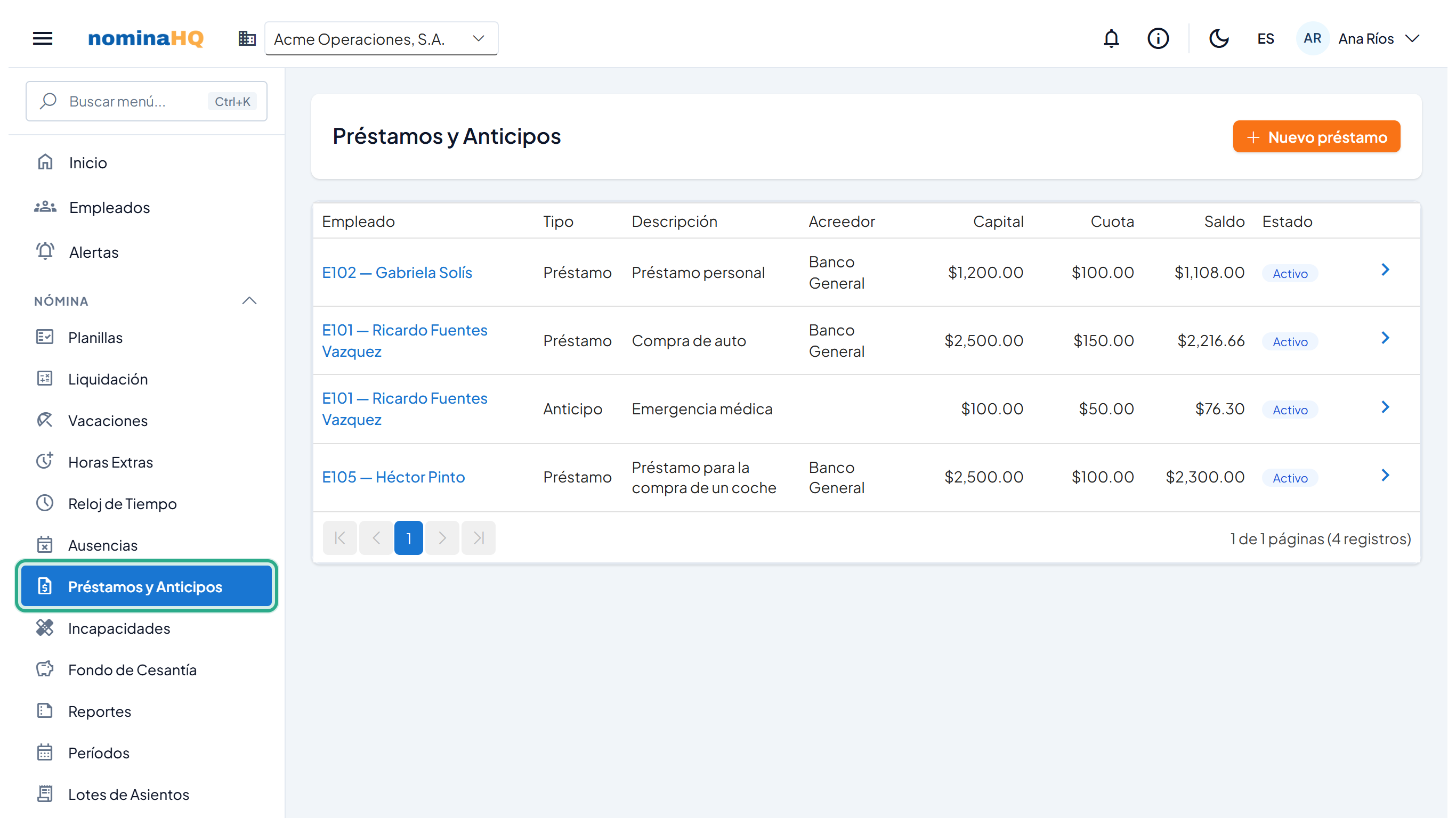Screen dimensions: 1456x818
Task: Expand Compra de auto row chevron
Action: (x=1385, y=338)
